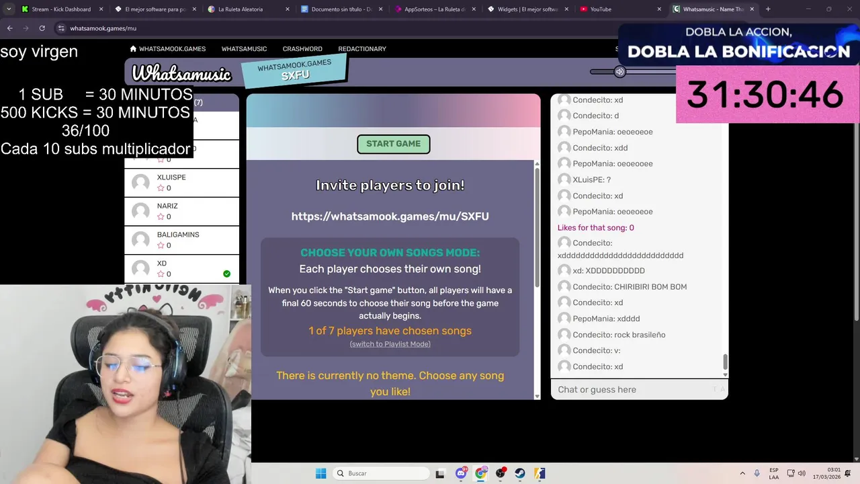860x484 pixels.
Task: Click the Buscar taskbar search box
Action: tap(381, 473)
